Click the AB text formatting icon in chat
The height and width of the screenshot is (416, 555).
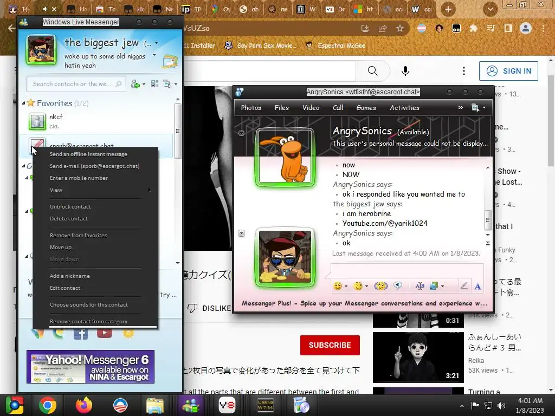click(420, 286)
